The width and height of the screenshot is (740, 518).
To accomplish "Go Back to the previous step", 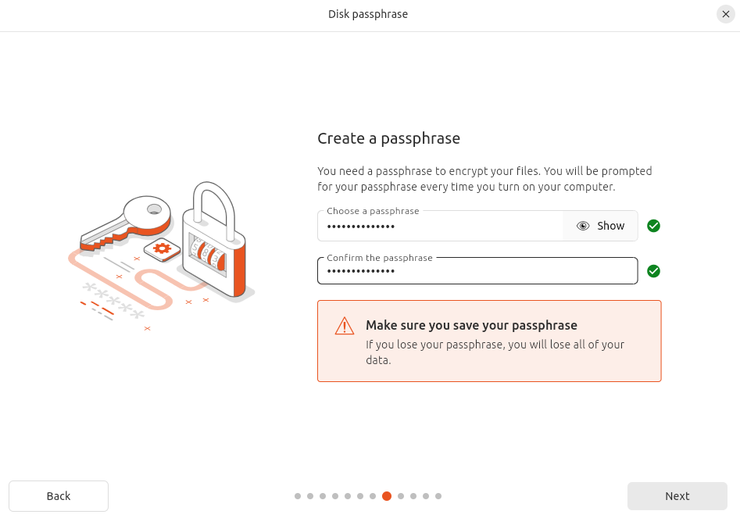I will tap(59, 496).
